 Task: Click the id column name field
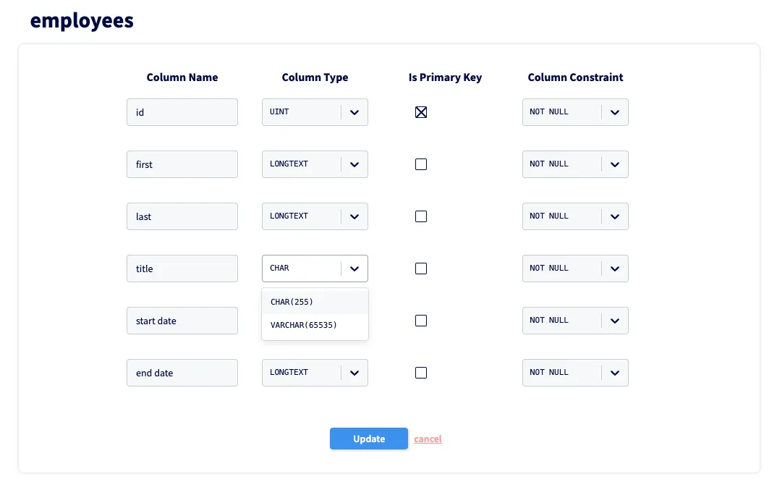tap(182, 112)
